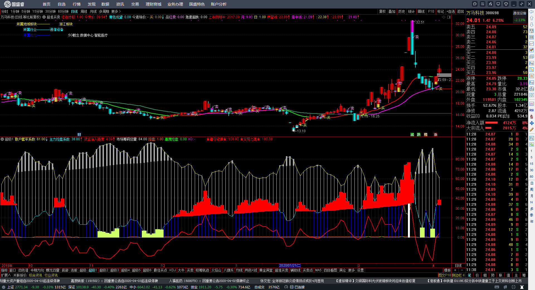Image resolution: width=535 pixels, height=290 pixels.
Task: Open the skin (shirt) icon in title bar
Action: pyautogui.click(x=506, y=4)
